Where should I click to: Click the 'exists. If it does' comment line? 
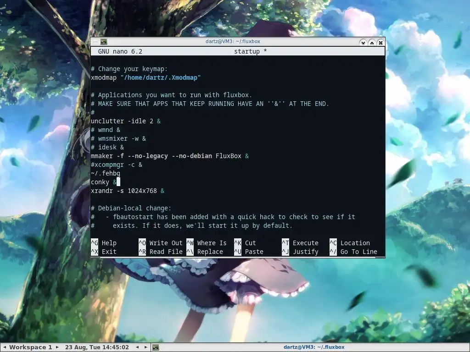click(191, 225)
